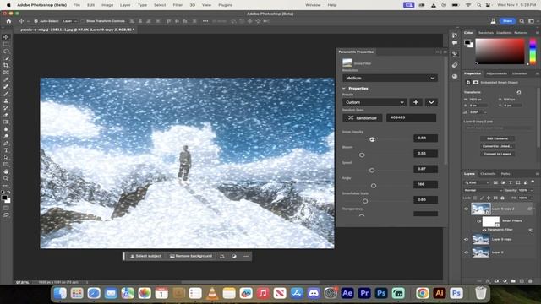Viewport: 541px width, 304px height.
Task: Open the Filter menu
Action: coord(178,5)
